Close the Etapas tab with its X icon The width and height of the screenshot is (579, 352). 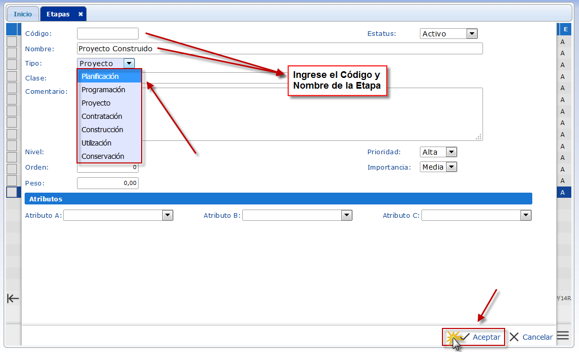[x=81, y=14]
